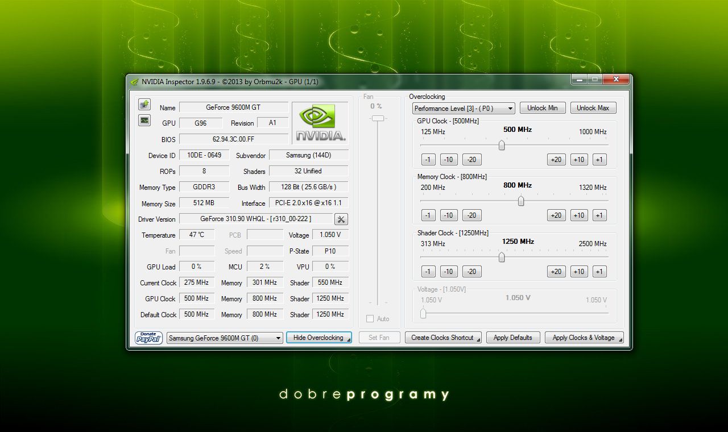Decrease Memory Clock by 20 MHz
Screen dimensions: 728x432
(471, 215)
